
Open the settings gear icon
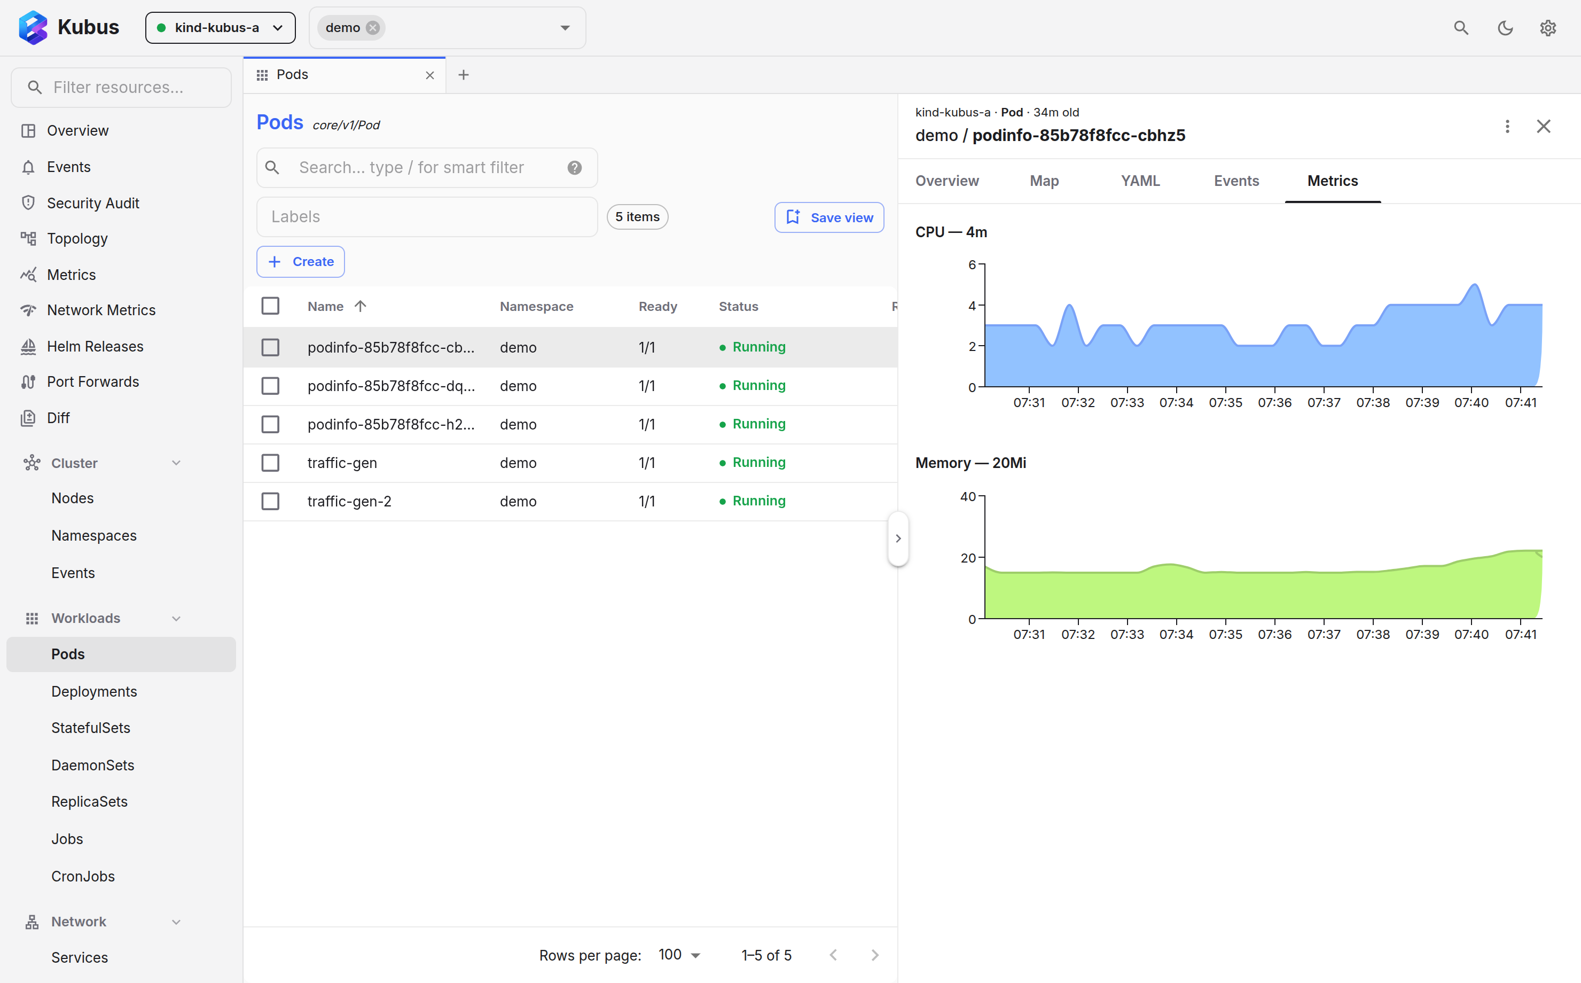[1547, 28]
